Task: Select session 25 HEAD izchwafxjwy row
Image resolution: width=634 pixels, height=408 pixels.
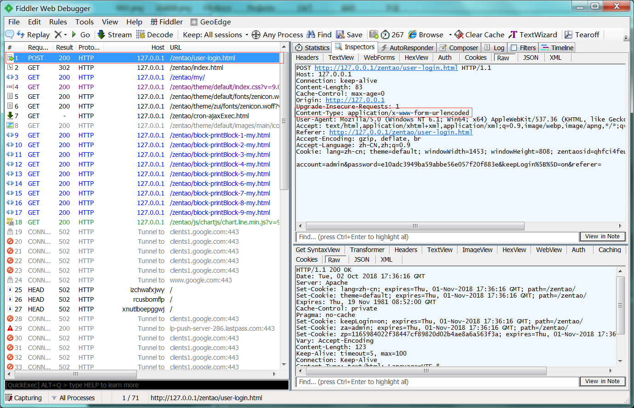Action: pos(142,290)
